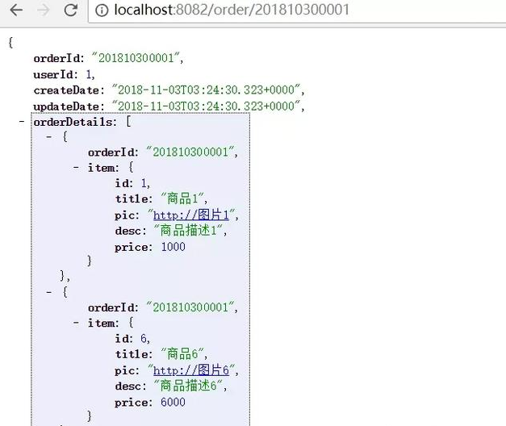Collapse the first orderDetails object
This screenshot has width=506, height=426.
coord(48,137)
